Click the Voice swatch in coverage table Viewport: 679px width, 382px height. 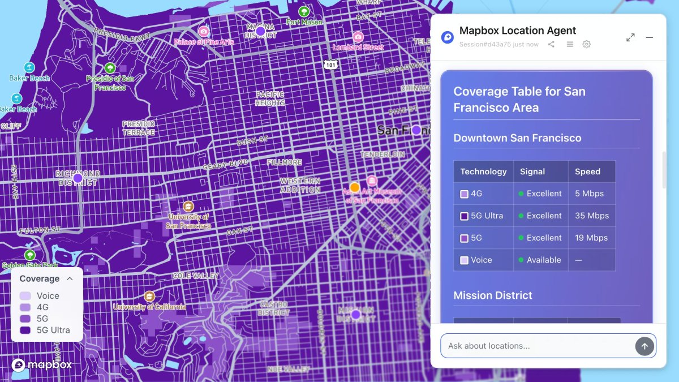pyautogui.click(x=465, y=260)
